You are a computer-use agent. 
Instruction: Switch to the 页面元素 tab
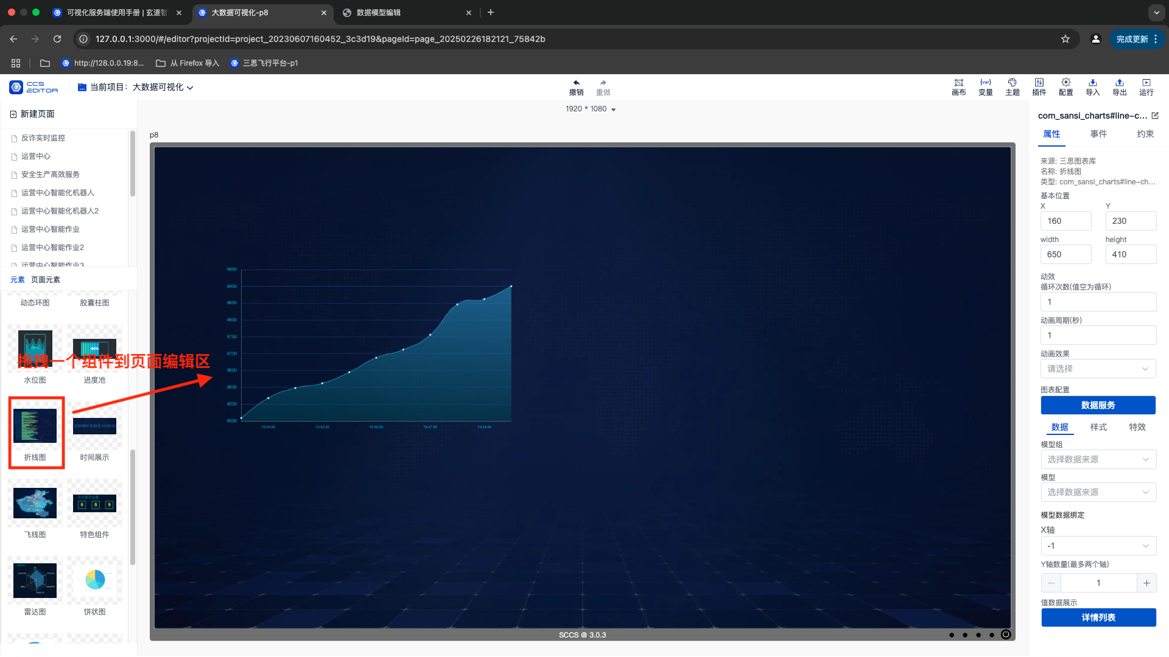pyautogui.click(x=46, y=280)
